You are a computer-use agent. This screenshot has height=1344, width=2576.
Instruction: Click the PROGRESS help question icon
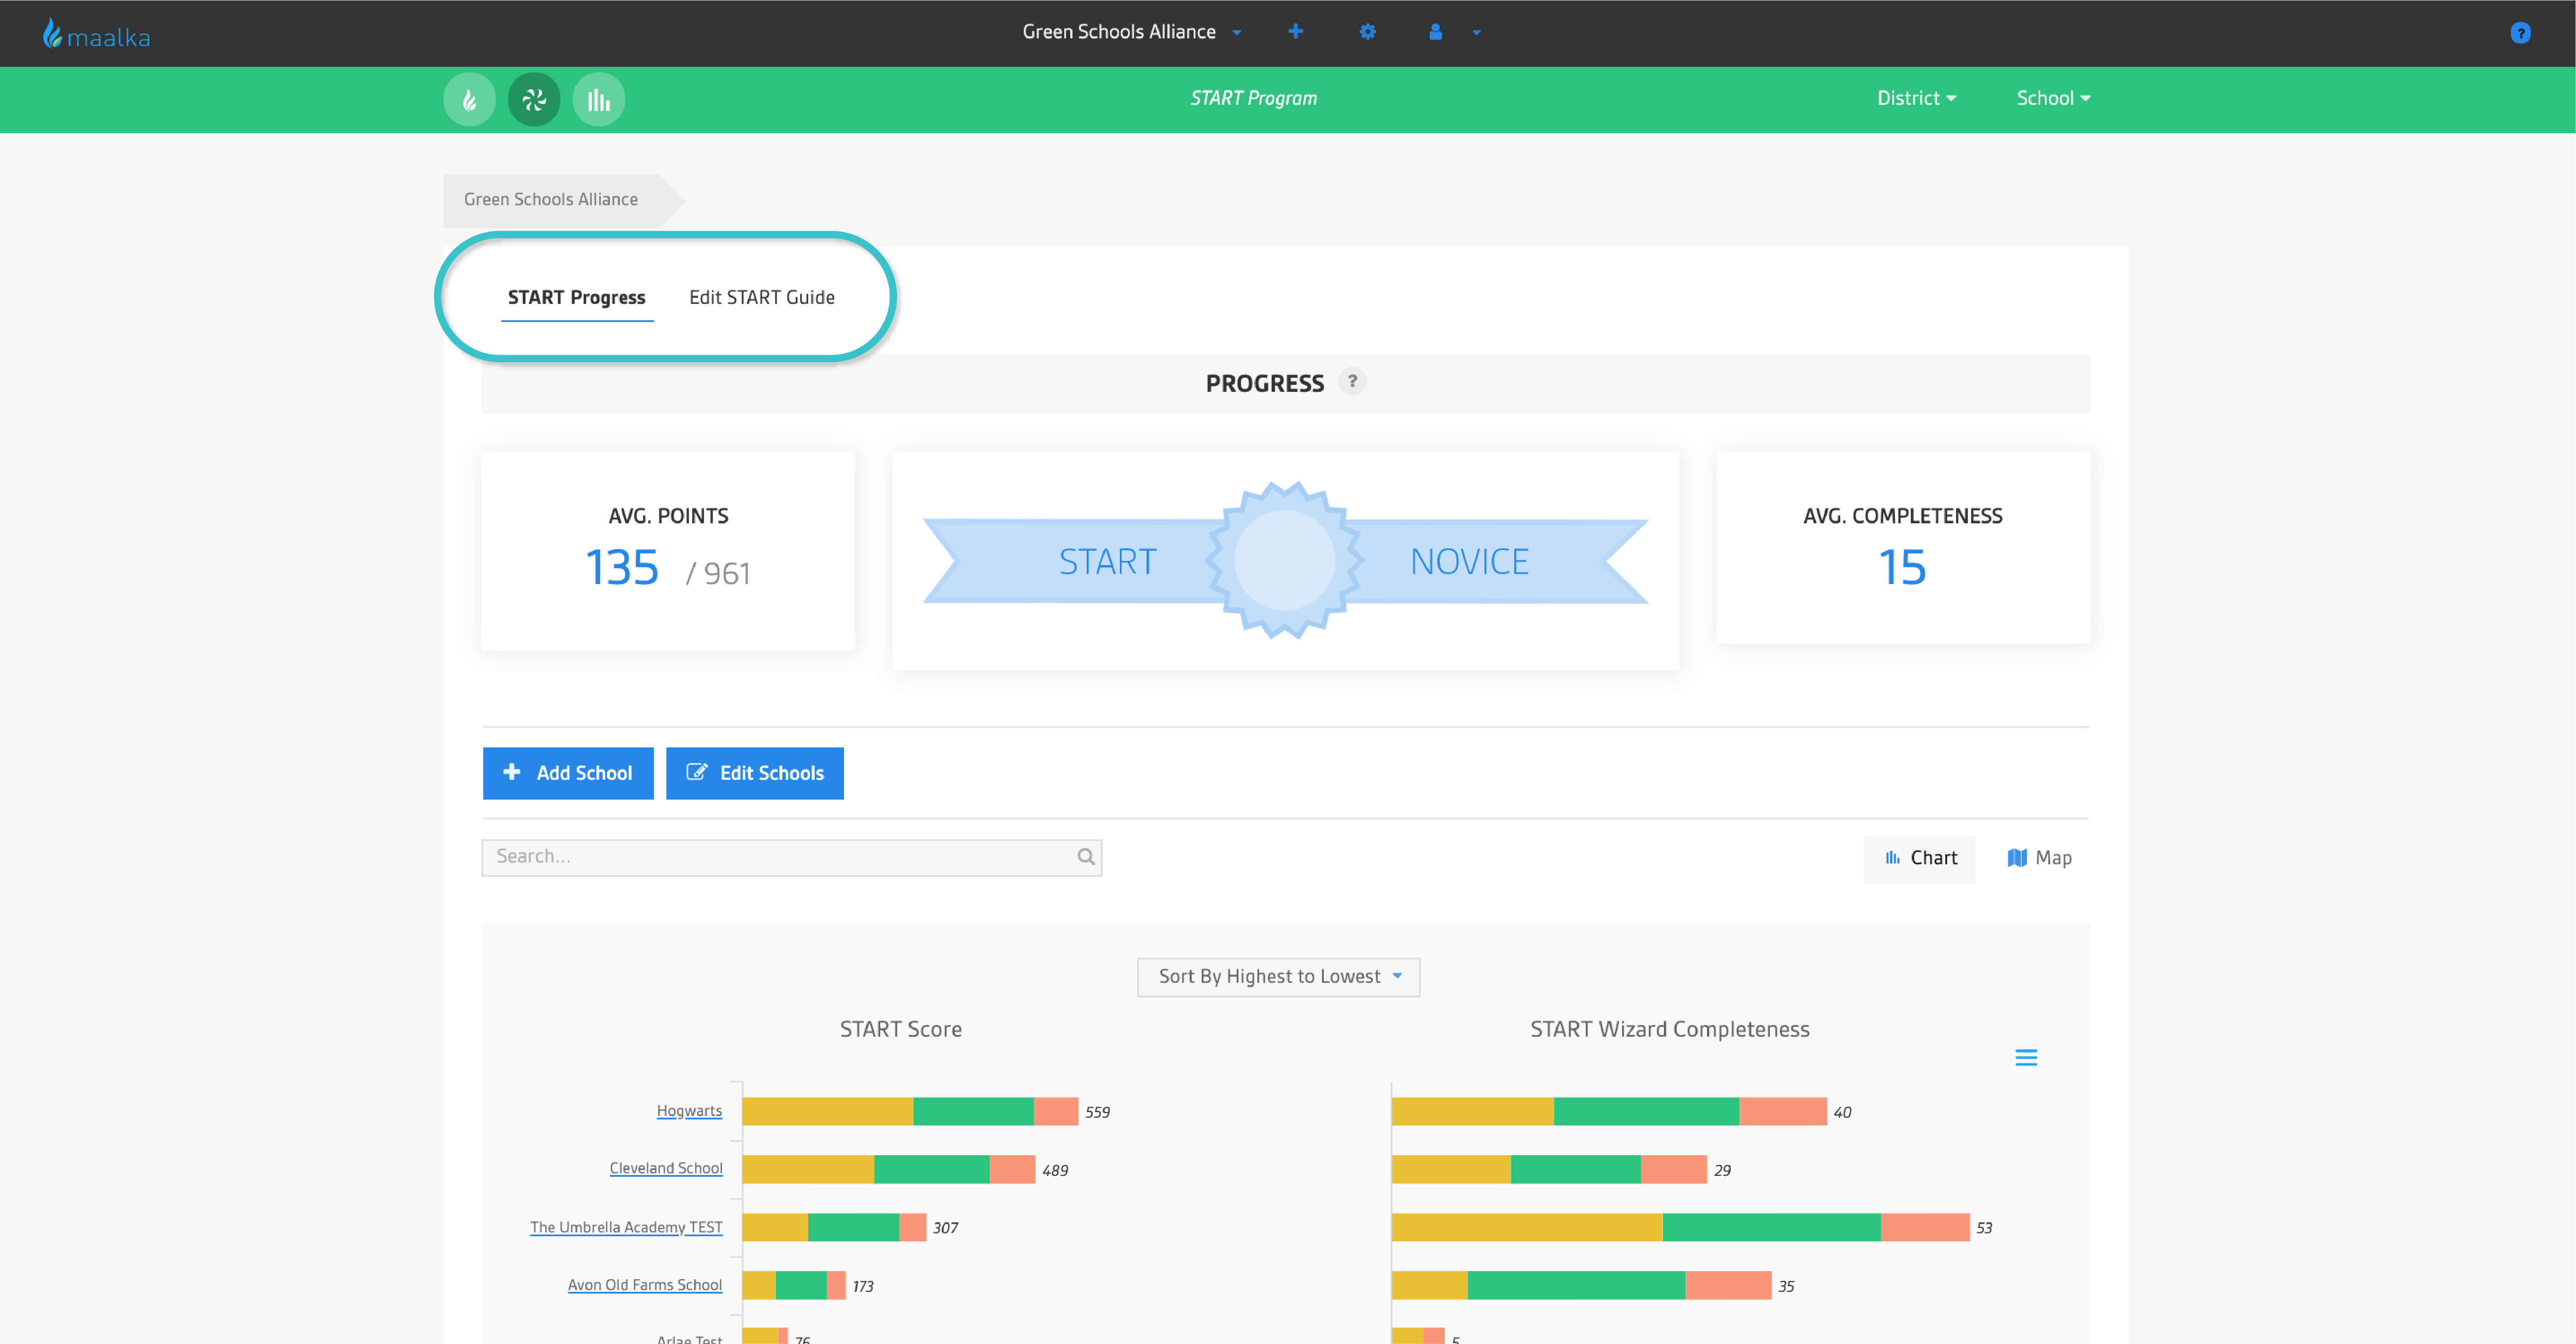pyautogui.click(x=1352, y=381)
